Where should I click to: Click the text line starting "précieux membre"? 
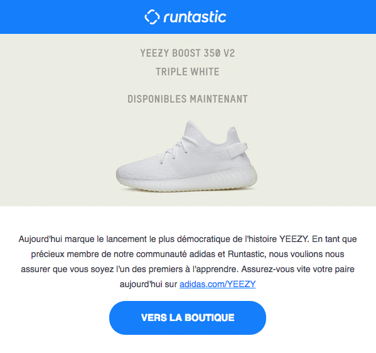tap(188, 254)
